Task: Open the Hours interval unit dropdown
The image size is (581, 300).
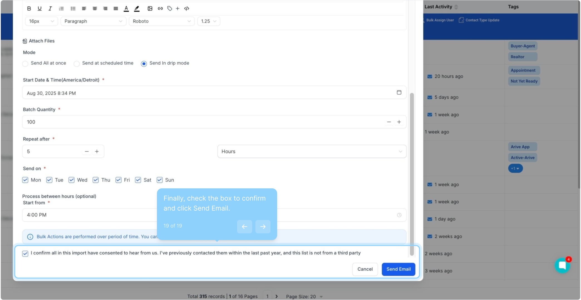Action: (312, 151)
